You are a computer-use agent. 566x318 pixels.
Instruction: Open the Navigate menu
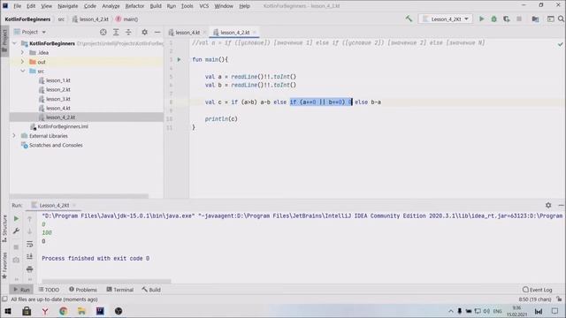tap(68, 6)
